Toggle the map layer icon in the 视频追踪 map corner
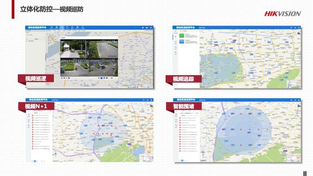This screenshot has width=313, height=176. pos(299,33)
